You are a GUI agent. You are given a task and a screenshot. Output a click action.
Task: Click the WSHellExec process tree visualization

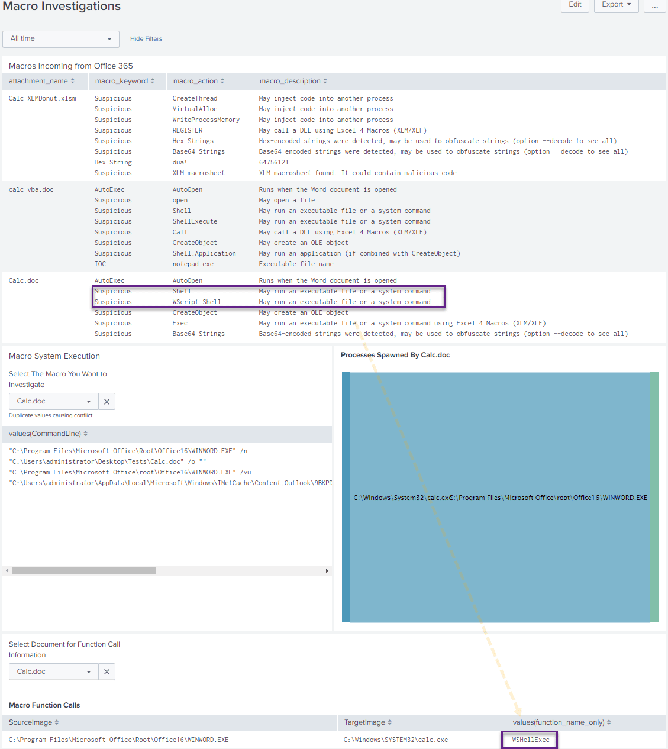pyautogui.click(x=500, y=498)
